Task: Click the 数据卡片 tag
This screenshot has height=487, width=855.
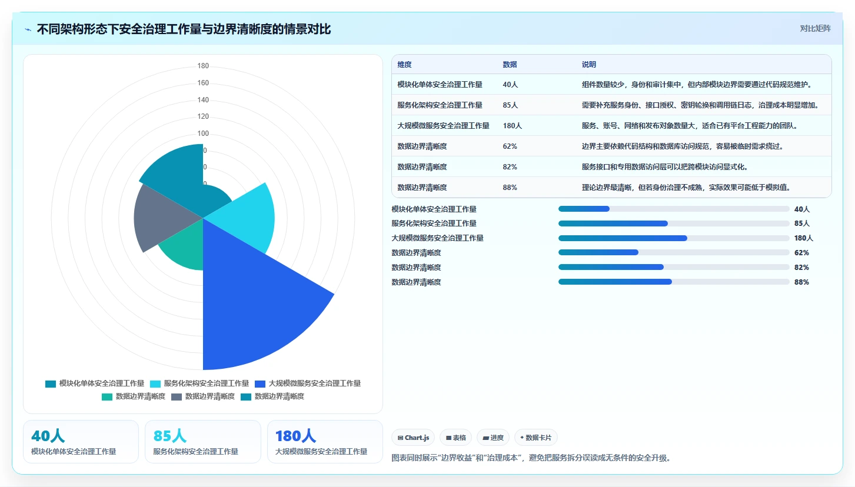Action: click(x=536, y=438)
